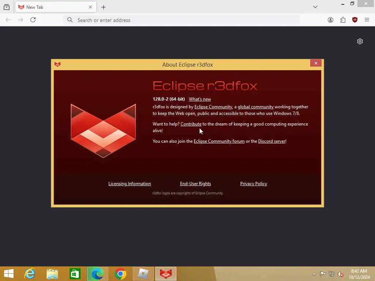Go back with the back arrow
The width and height of the screenshot is (375, 281).
(x=8, y=20)
